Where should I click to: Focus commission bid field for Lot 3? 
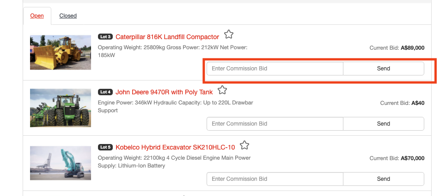click(x=275, y=69)
